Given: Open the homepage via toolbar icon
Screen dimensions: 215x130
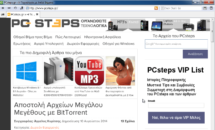Looking at the screenshot, I should tap(21, 8).
